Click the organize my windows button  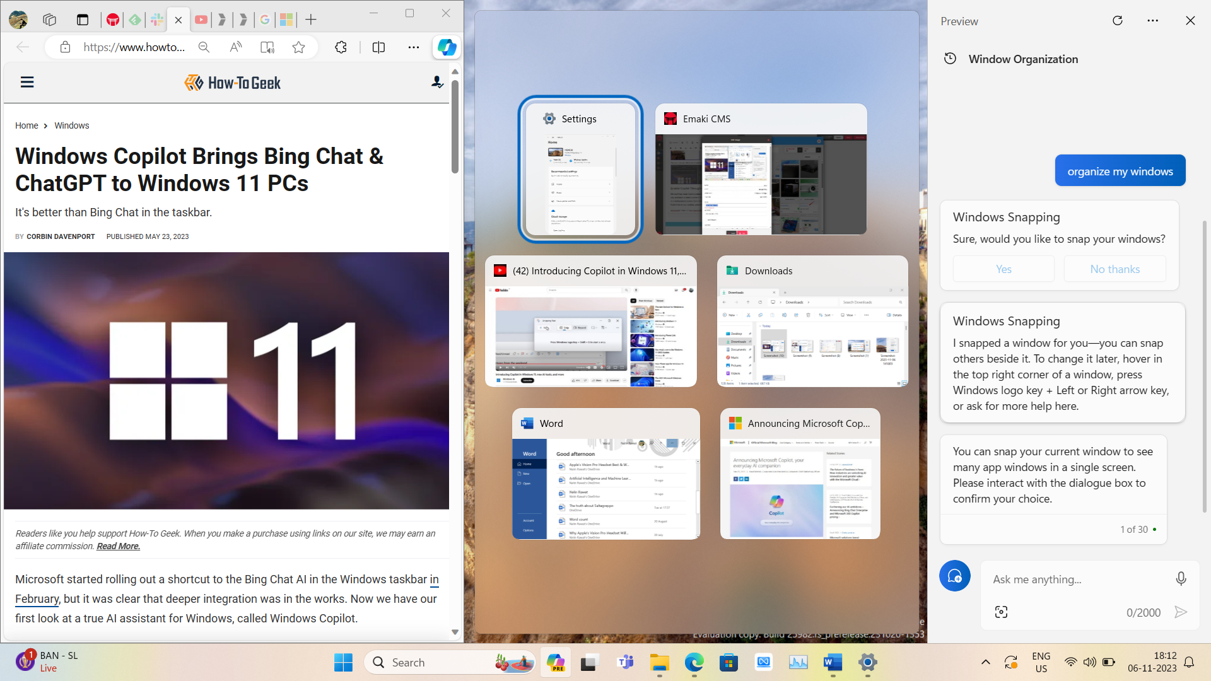[x=1120, y=170]
